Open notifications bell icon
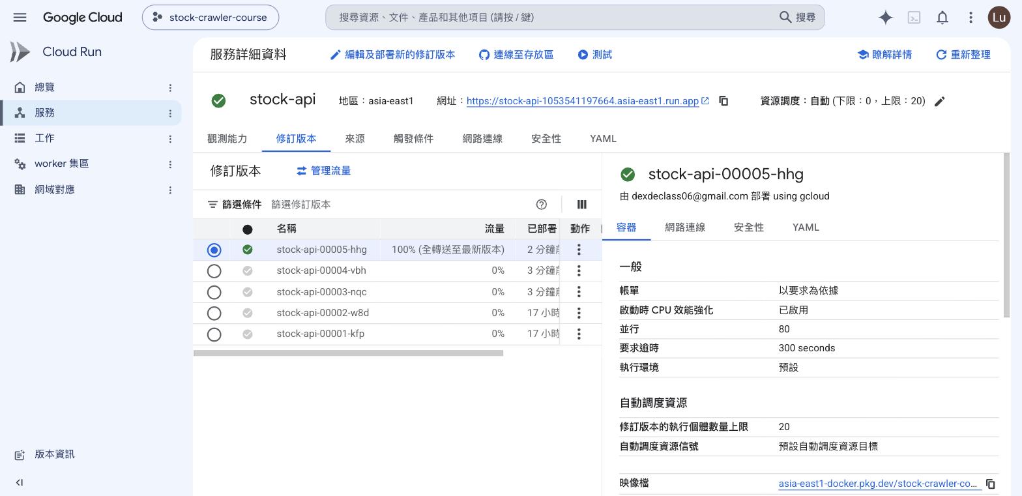This screenshot has width=1022, height=496. [942, 18]
